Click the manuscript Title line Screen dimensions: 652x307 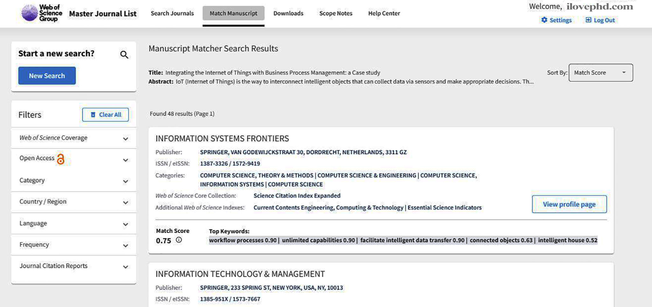tap(264, 73)
